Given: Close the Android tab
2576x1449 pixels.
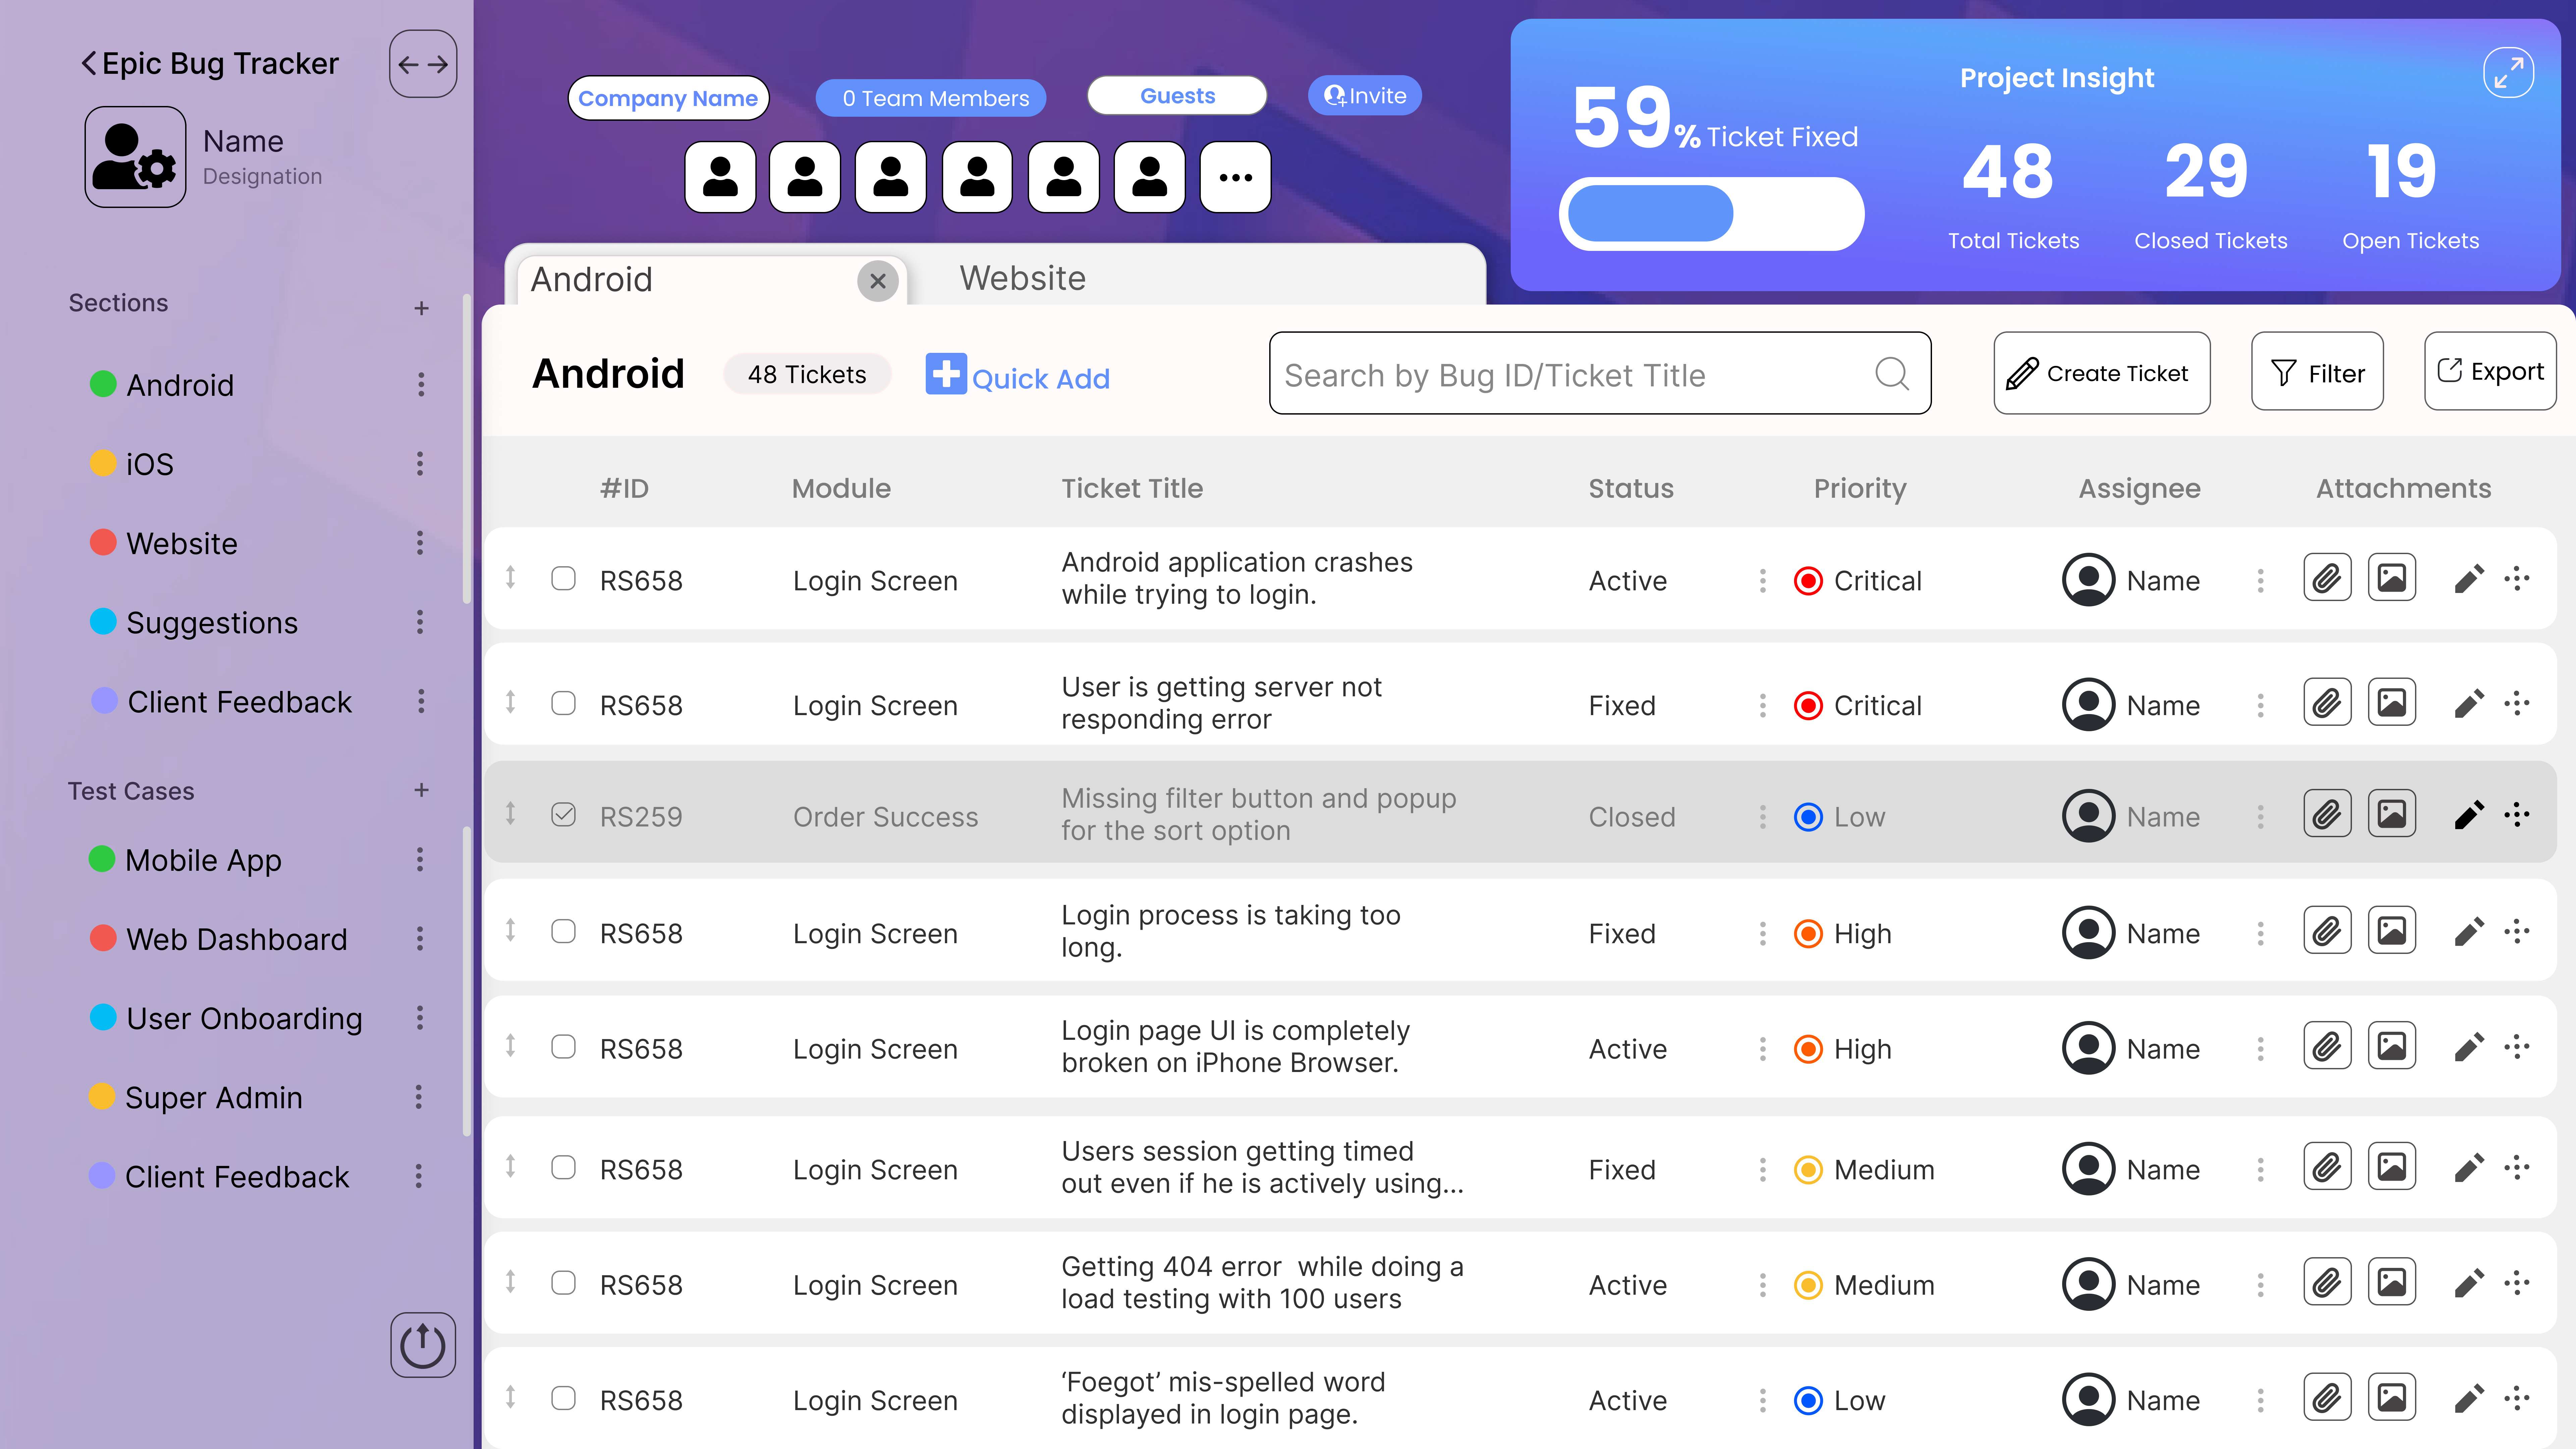Looking at the screenshot, I should pos(878,281).
